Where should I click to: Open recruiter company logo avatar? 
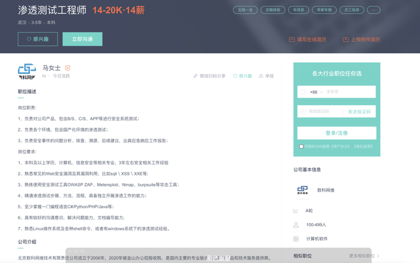click(x=27, y=71)
